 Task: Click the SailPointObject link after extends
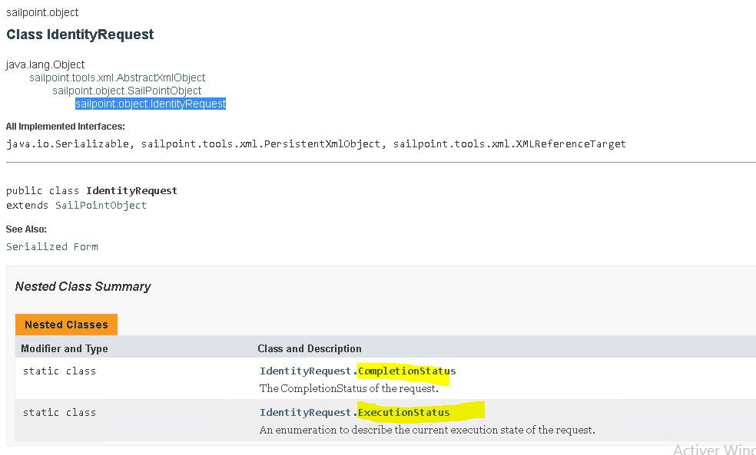point(101,206)
